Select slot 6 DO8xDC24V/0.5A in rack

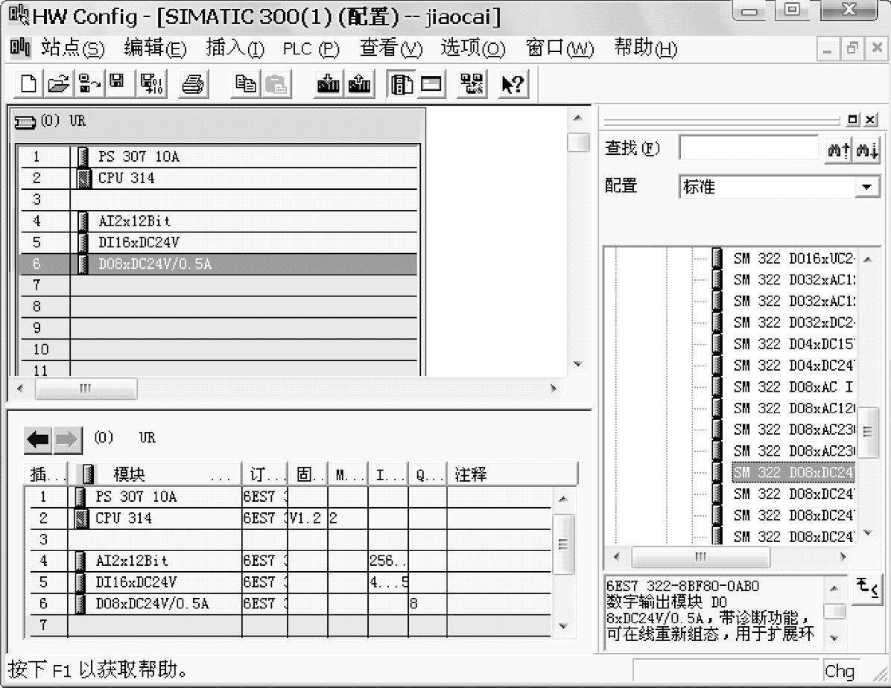pos(218,264)
